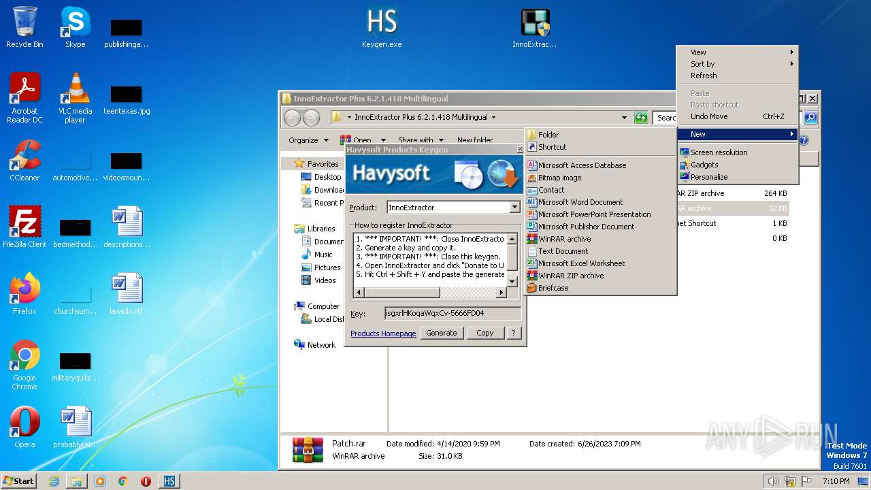Create new Microsoft Word Document from submenu
This screenshot has width=871, height=490.
click(601, 202)
